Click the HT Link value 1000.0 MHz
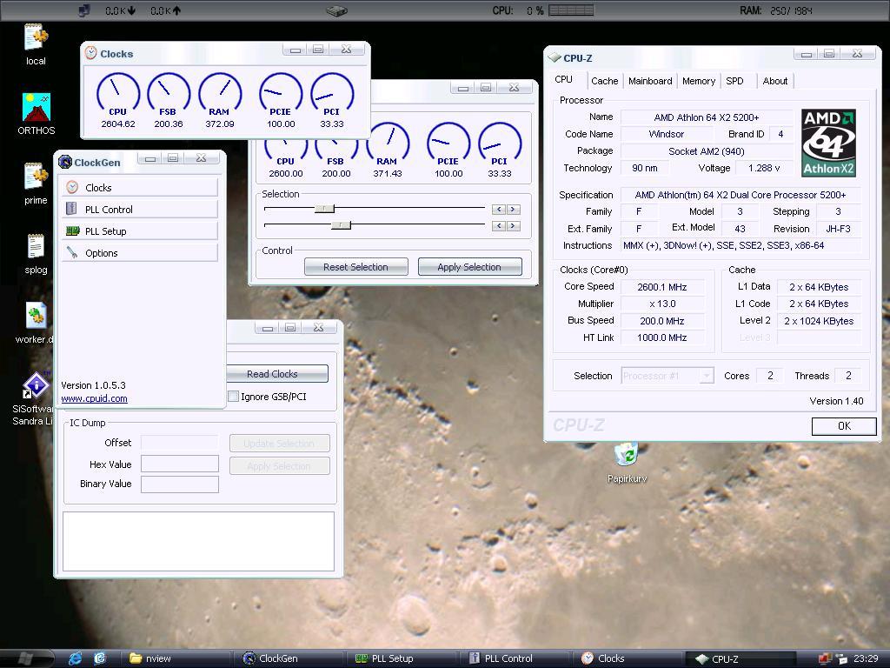 click(x=661, y=337)
